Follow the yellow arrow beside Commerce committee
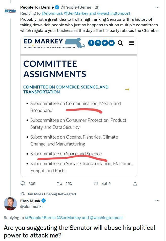The image size is (166, 241). coord(127,89)
